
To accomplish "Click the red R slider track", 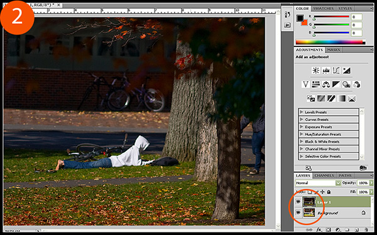I will [331, 16].
